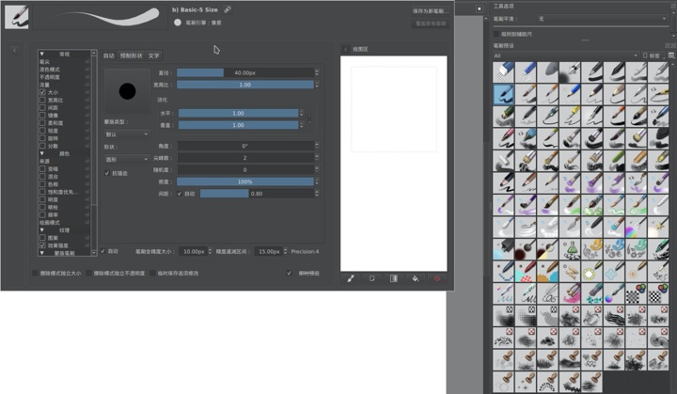Select the eraser preset at top-left of grid
677x394 pixels.
(503, 71)
